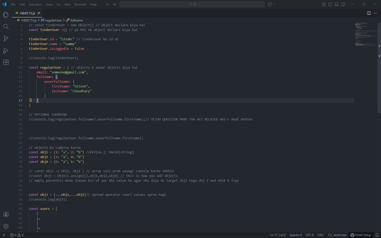Open the notifications bell in status bar
Screen dimensions: 381x238
[x=377, y=235]
